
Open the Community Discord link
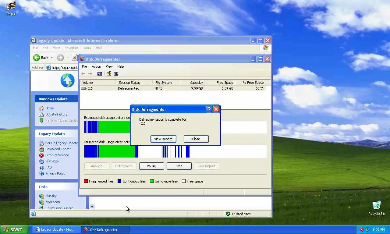click(x=59, y=208)
